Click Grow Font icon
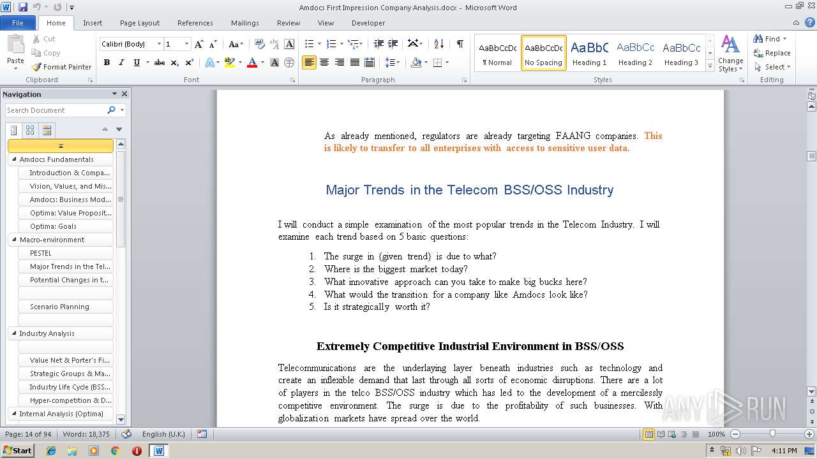 [x=199, y=44]
